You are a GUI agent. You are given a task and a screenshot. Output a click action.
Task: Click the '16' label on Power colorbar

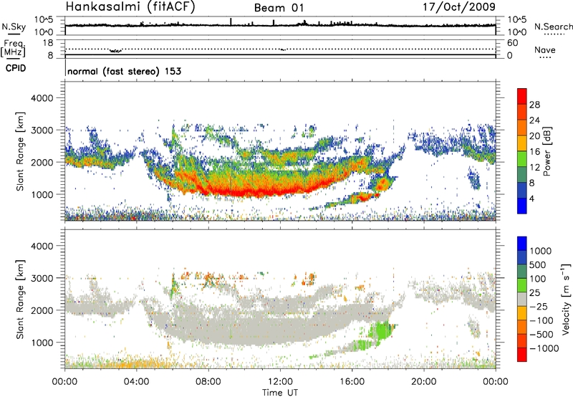coord(534,152)
